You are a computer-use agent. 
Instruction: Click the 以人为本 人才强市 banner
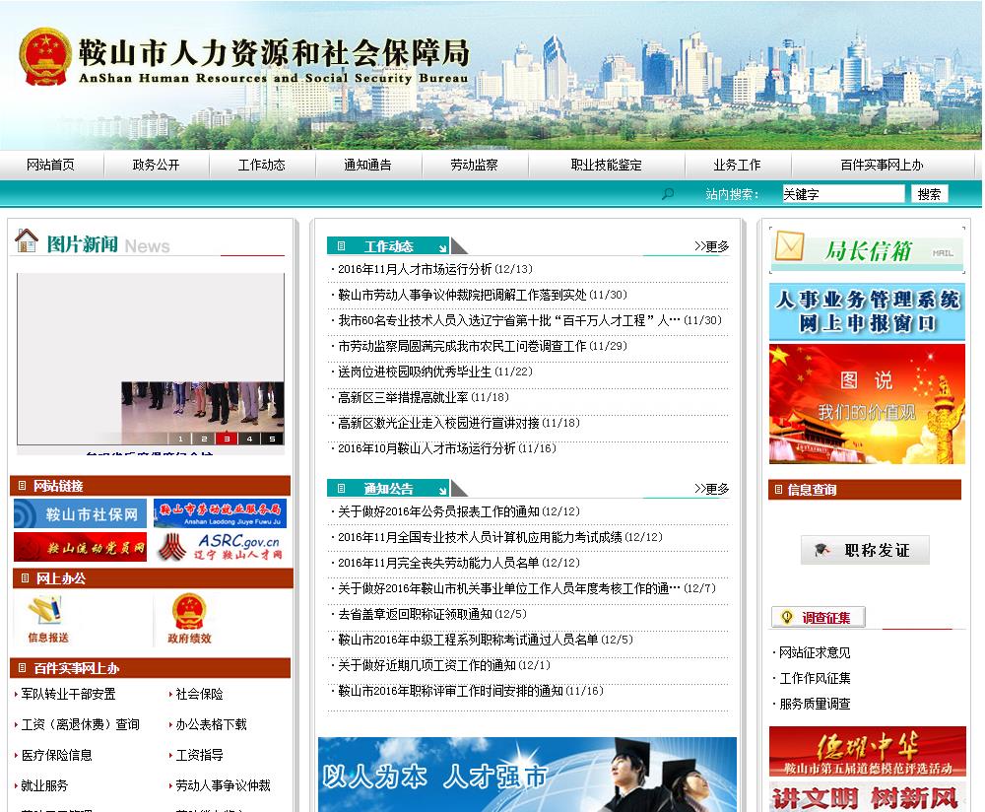[527, 775]
